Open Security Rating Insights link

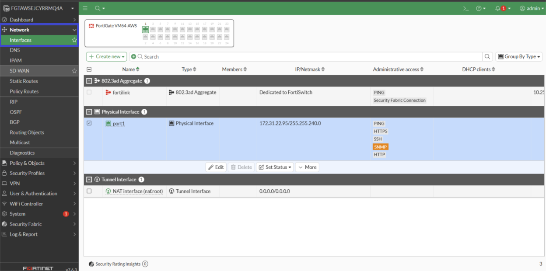click(x=118, y=264)
